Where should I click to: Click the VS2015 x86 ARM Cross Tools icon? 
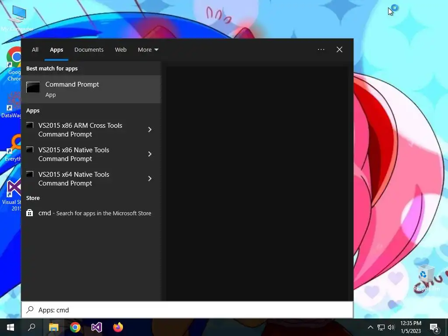pyautogui.click(x=30, y=126)
